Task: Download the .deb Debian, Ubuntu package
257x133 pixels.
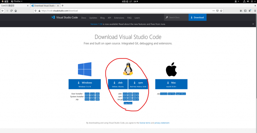Action: [x=118, y=84]
